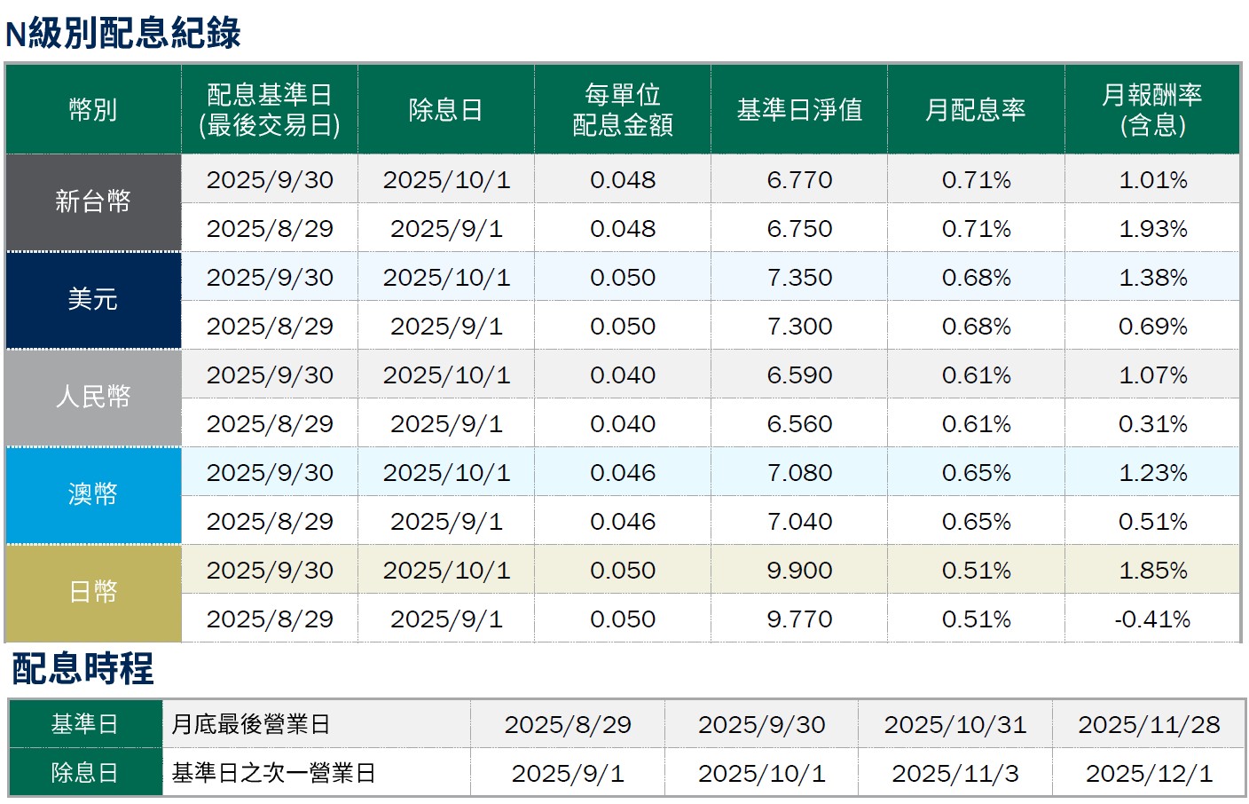Click the N級別配息紀錄 section title
Image resolution: width=1249 pixels, height=804 pixels.
(123, 33)
